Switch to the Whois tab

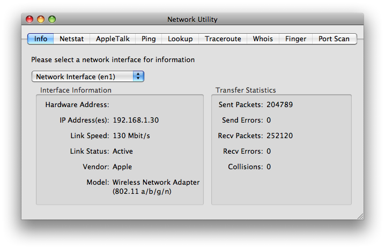coord(263,39)
